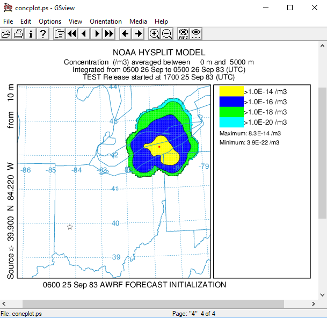Click the '>1.0E-18 /m3' legend label
The image size is (327, 318).
[x=265, y=112]
